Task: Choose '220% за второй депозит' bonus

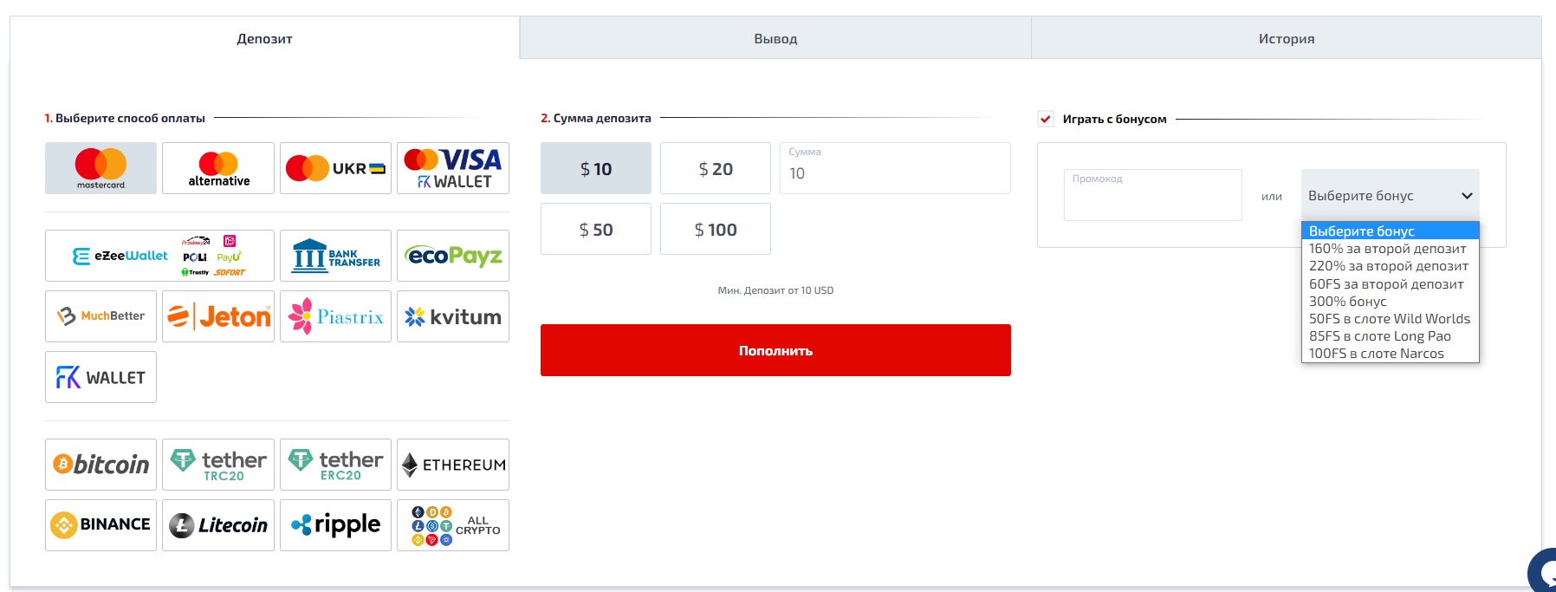Action: (1390, 266)
